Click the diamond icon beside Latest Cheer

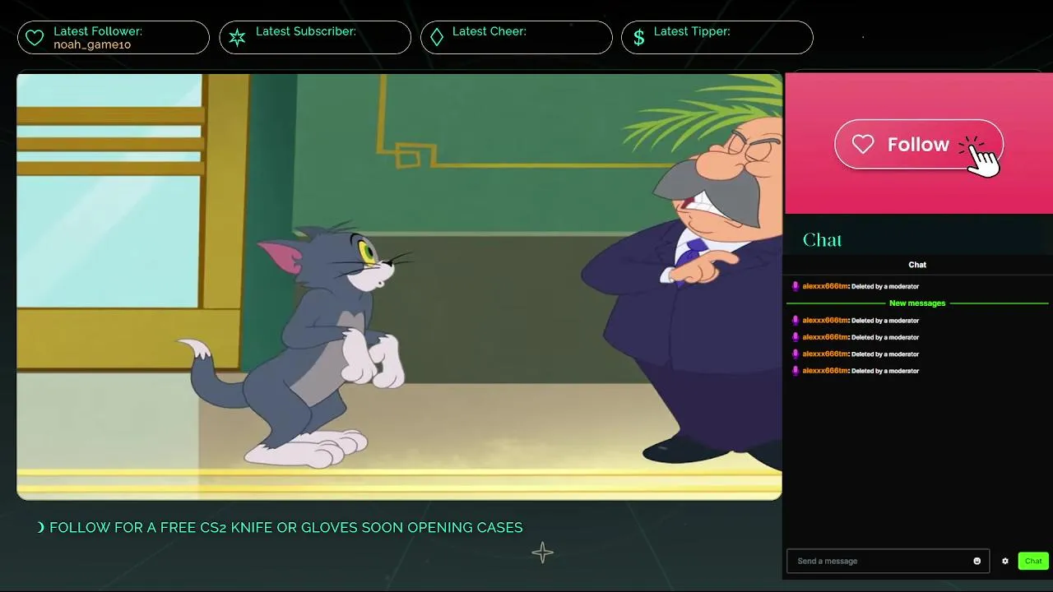pyautogui.click(x=437, y=38)
